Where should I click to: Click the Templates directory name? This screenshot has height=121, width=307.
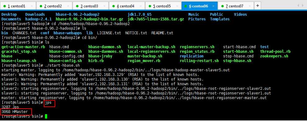click(220, 19)
